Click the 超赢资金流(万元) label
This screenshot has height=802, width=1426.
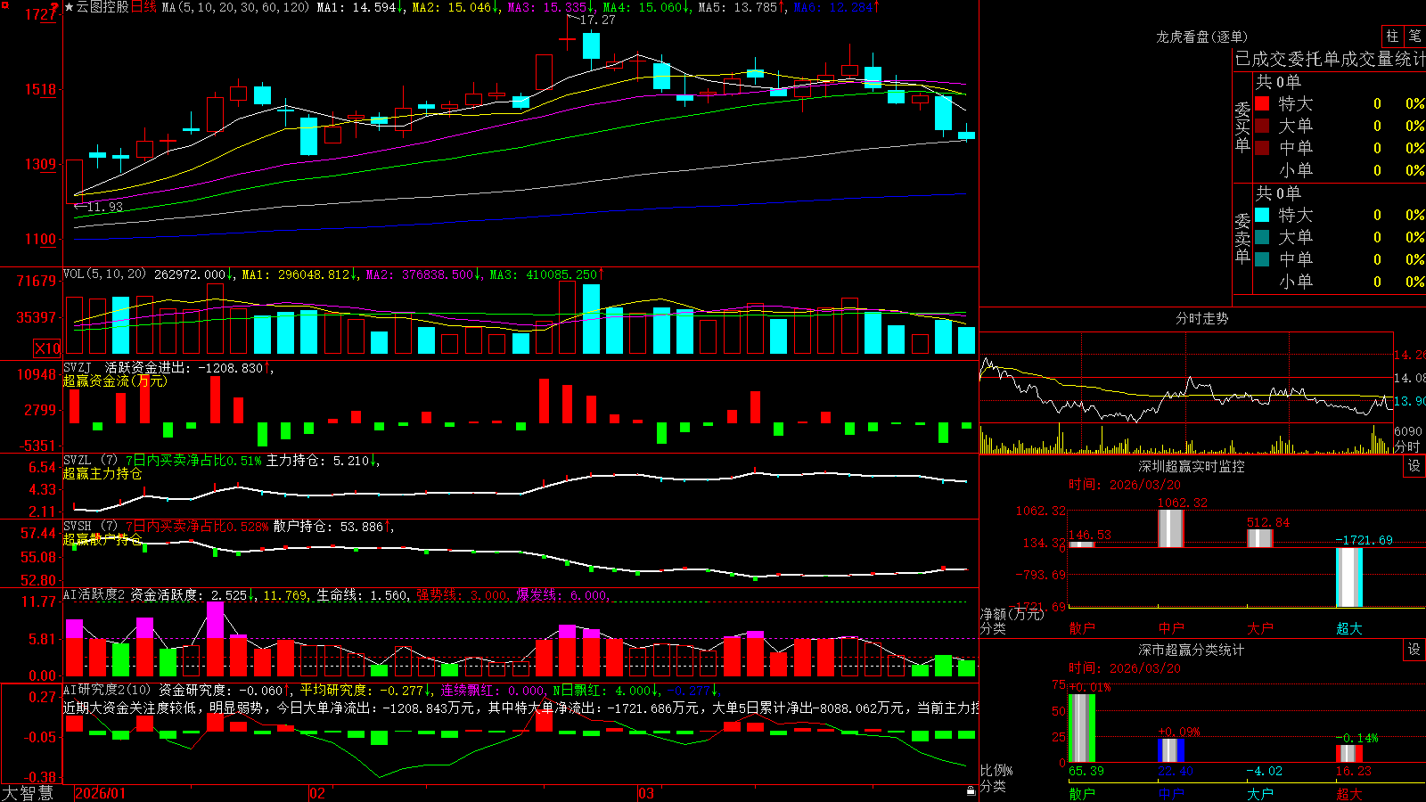[x=115, y=381]
